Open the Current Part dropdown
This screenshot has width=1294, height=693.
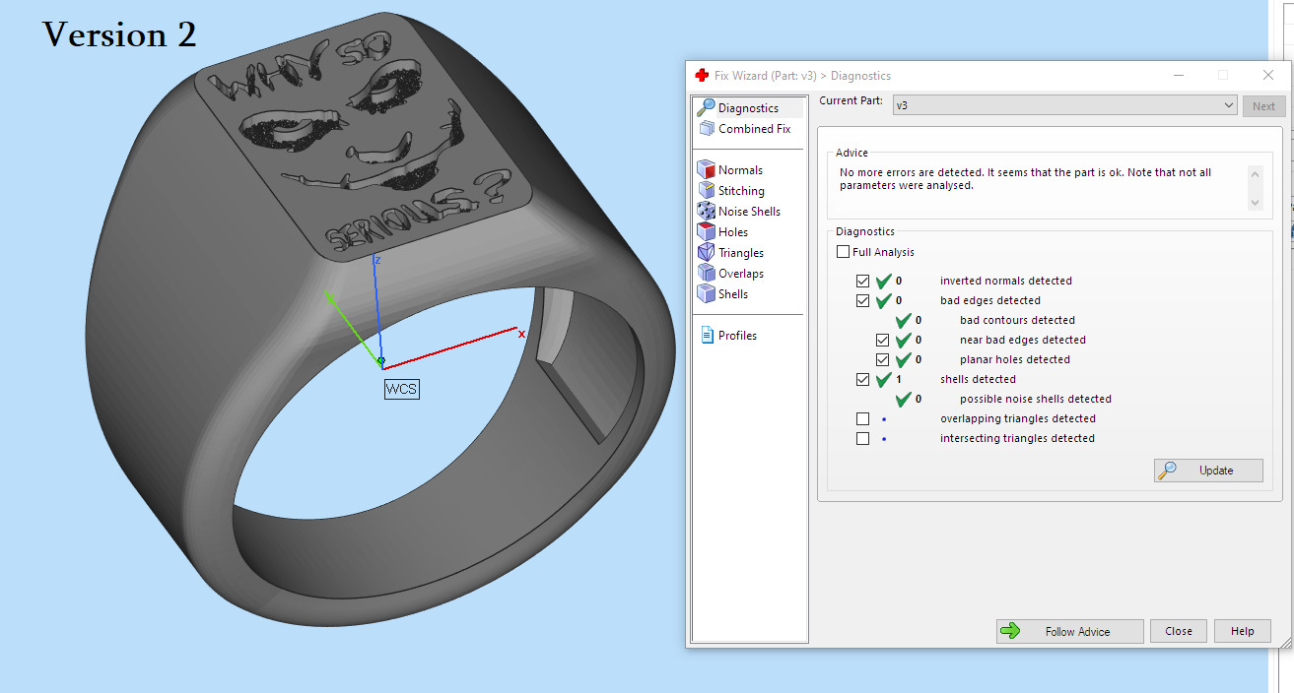pos(1064,105)
